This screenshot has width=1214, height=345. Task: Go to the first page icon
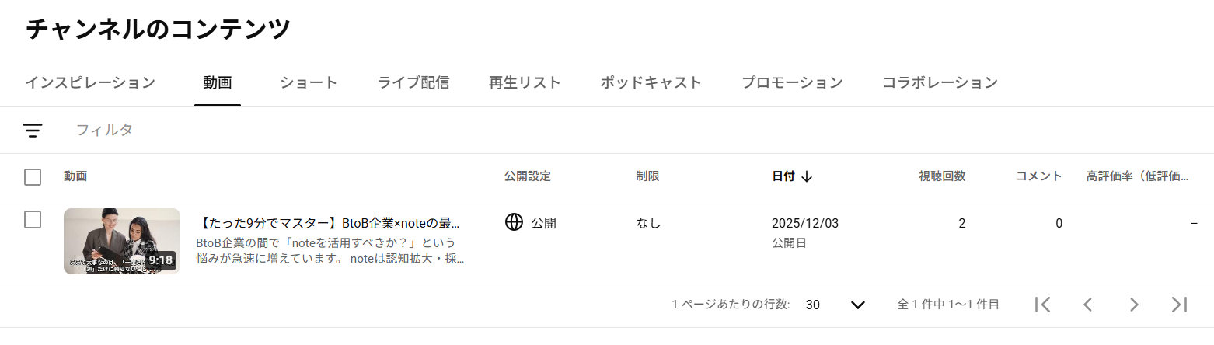[x=1043, y=305]
